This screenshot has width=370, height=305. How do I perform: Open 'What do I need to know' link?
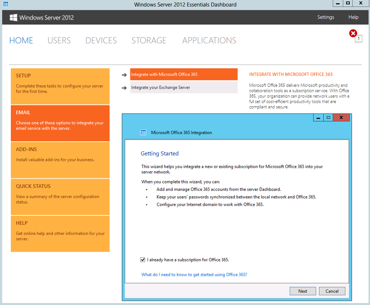coord(194,274)
